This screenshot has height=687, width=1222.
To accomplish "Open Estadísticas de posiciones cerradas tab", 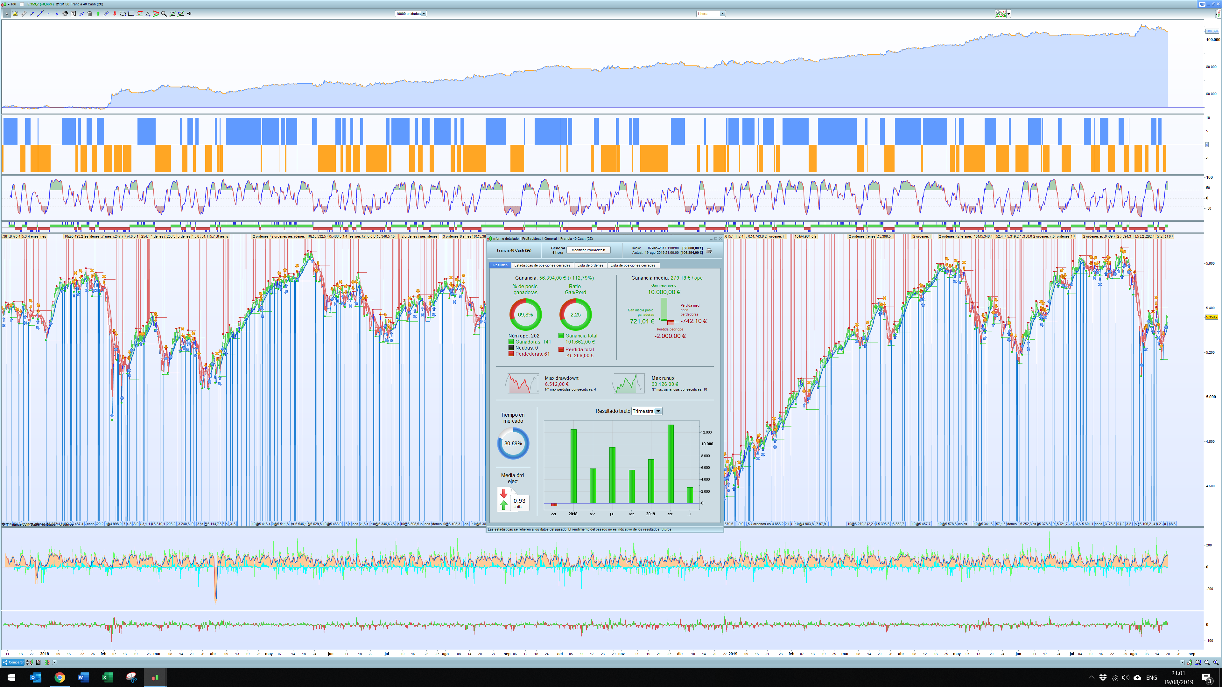I will click(x=542, y=266).
